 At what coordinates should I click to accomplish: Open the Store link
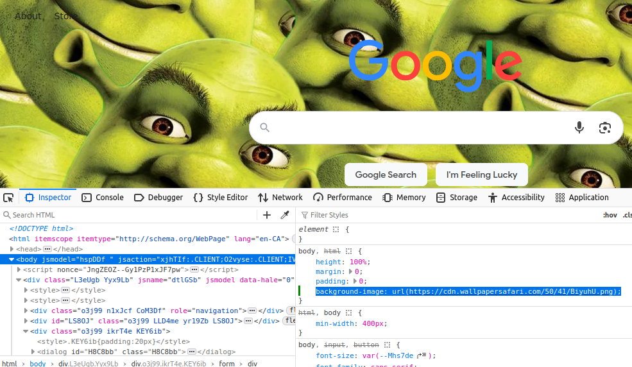point(65,16)
